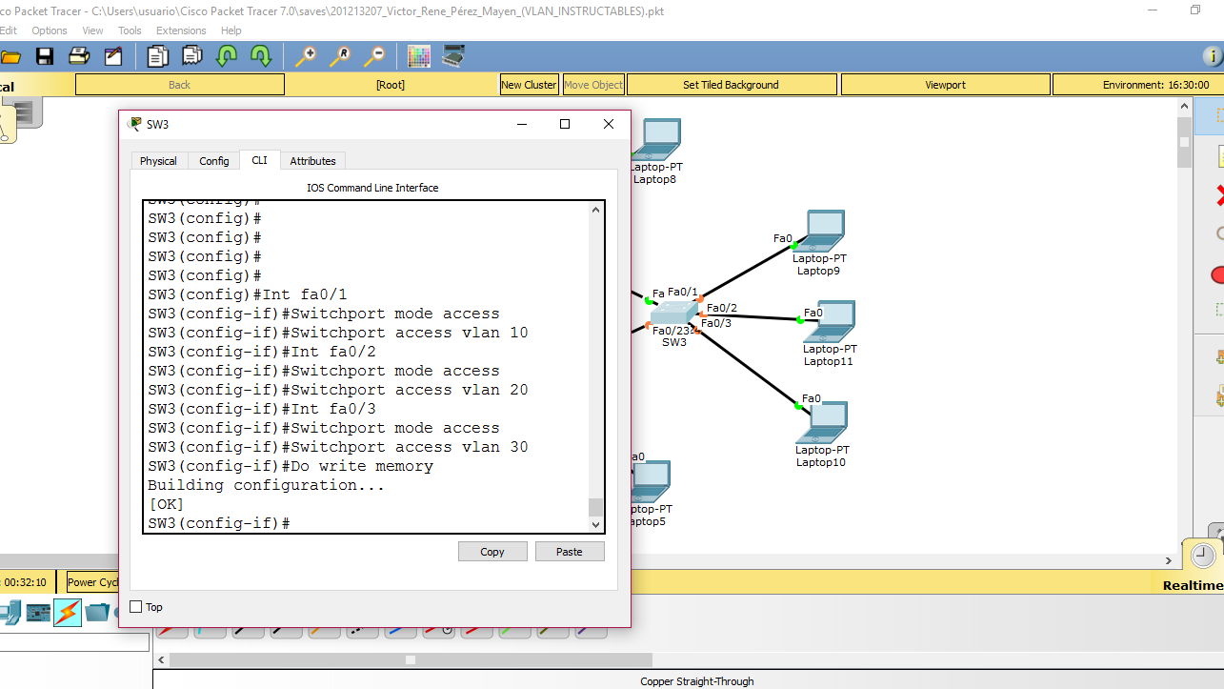This screenshot has height=689, width=1224.
Task: Select the Delete red X tool
Action: pos(1218,196)
